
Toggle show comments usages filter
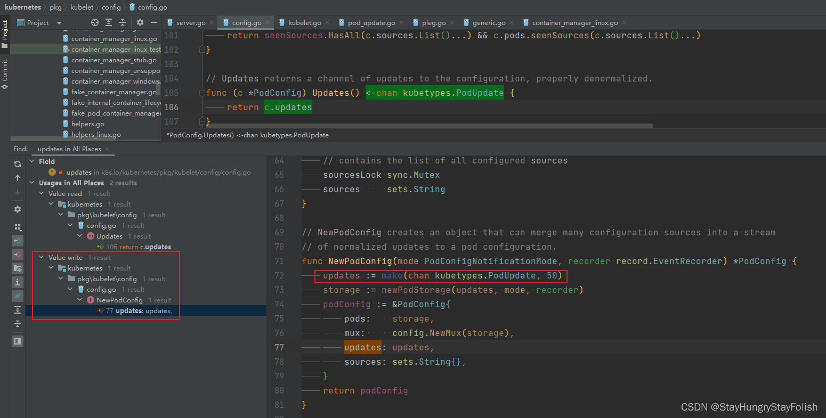(18, 296)
